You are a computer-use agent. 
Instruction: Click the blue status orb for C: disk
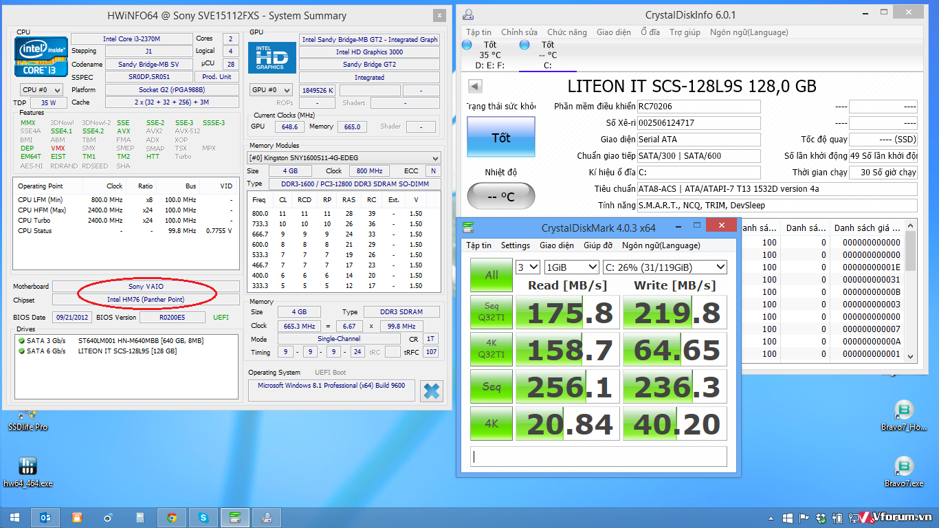pos(524,45)
